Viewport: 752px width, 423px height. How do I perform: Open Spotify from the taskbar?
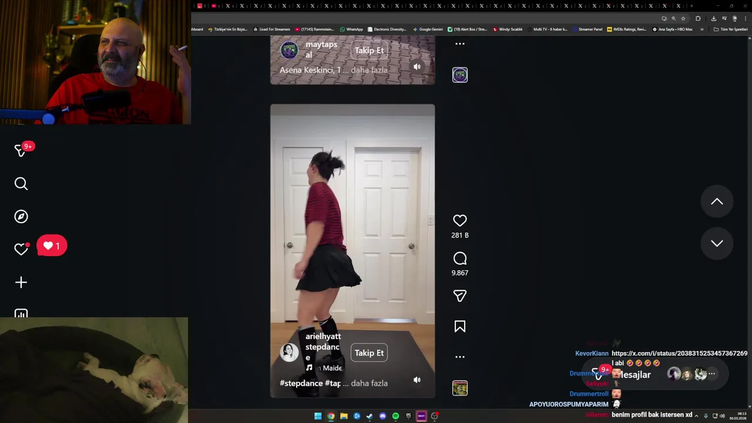395,416
